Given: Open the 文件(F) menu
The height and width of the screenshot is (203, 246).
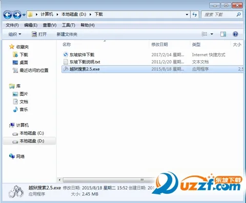Looking at the screenshot, I should [x=12, y=25].
